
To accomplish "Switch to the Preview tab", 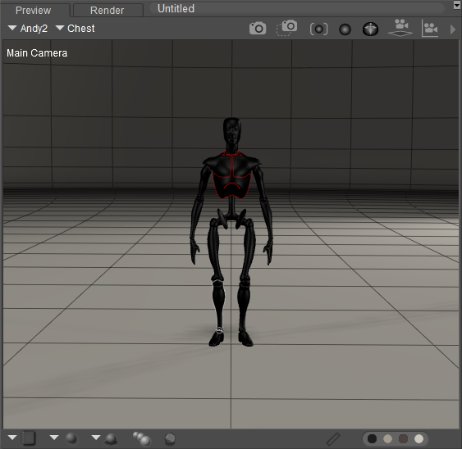I will click(x=34, y=11).
